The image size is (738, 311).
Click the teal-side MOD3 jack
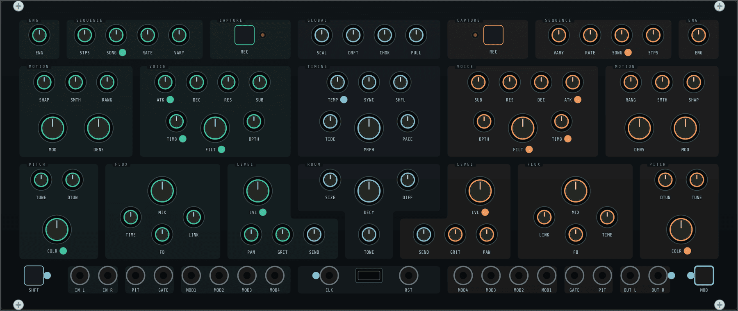(x=247, y=276)
